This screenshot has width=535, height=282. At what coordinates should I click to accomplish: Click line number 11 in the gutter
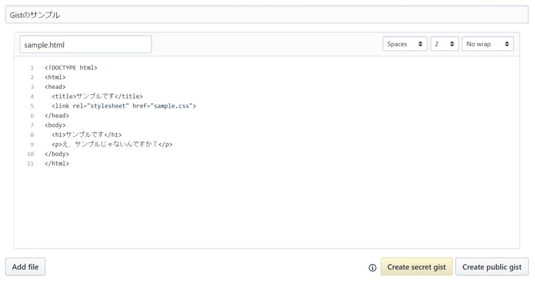(30, 164)
